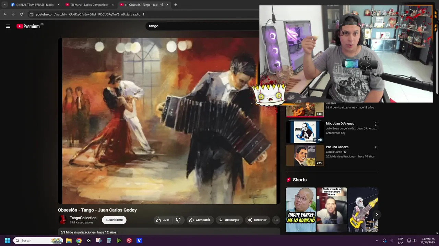The width and height of the screenshot is (439, 246).
Task: Close the Maná Labios Compartidos tab
Action: 113,5
